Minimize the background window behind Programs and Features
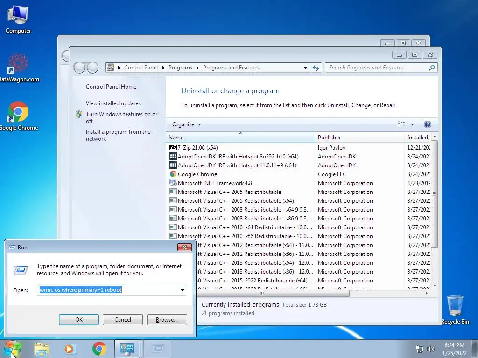Image resolution: width=478 pixels, height=358 pixels. point(387,43)
